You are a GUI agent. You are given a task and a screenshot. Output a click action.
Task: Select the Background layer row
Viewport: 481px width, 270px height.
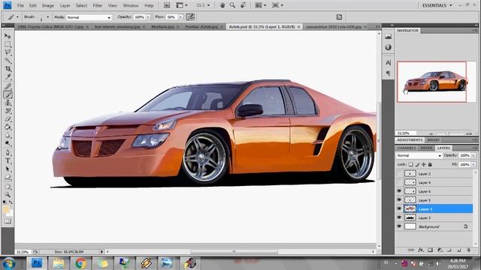pos(434,226)
